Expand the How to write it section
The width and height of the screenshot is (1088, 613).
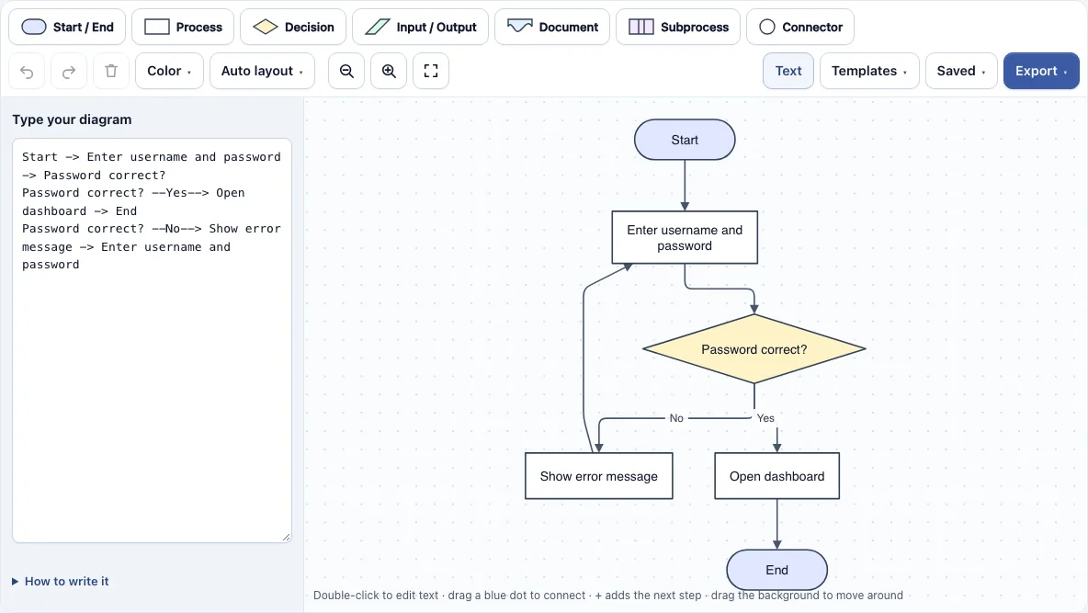click(61, 582)
